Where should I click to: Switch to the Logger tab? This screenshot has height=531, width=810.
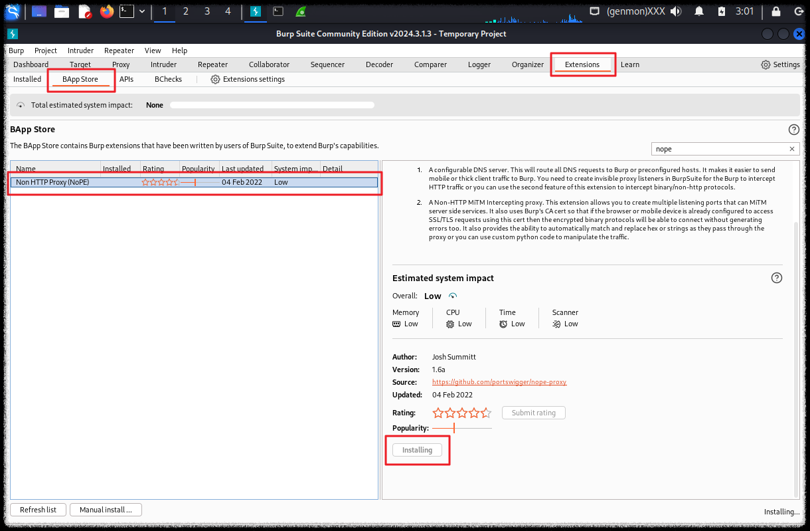(x=479, y=64)
